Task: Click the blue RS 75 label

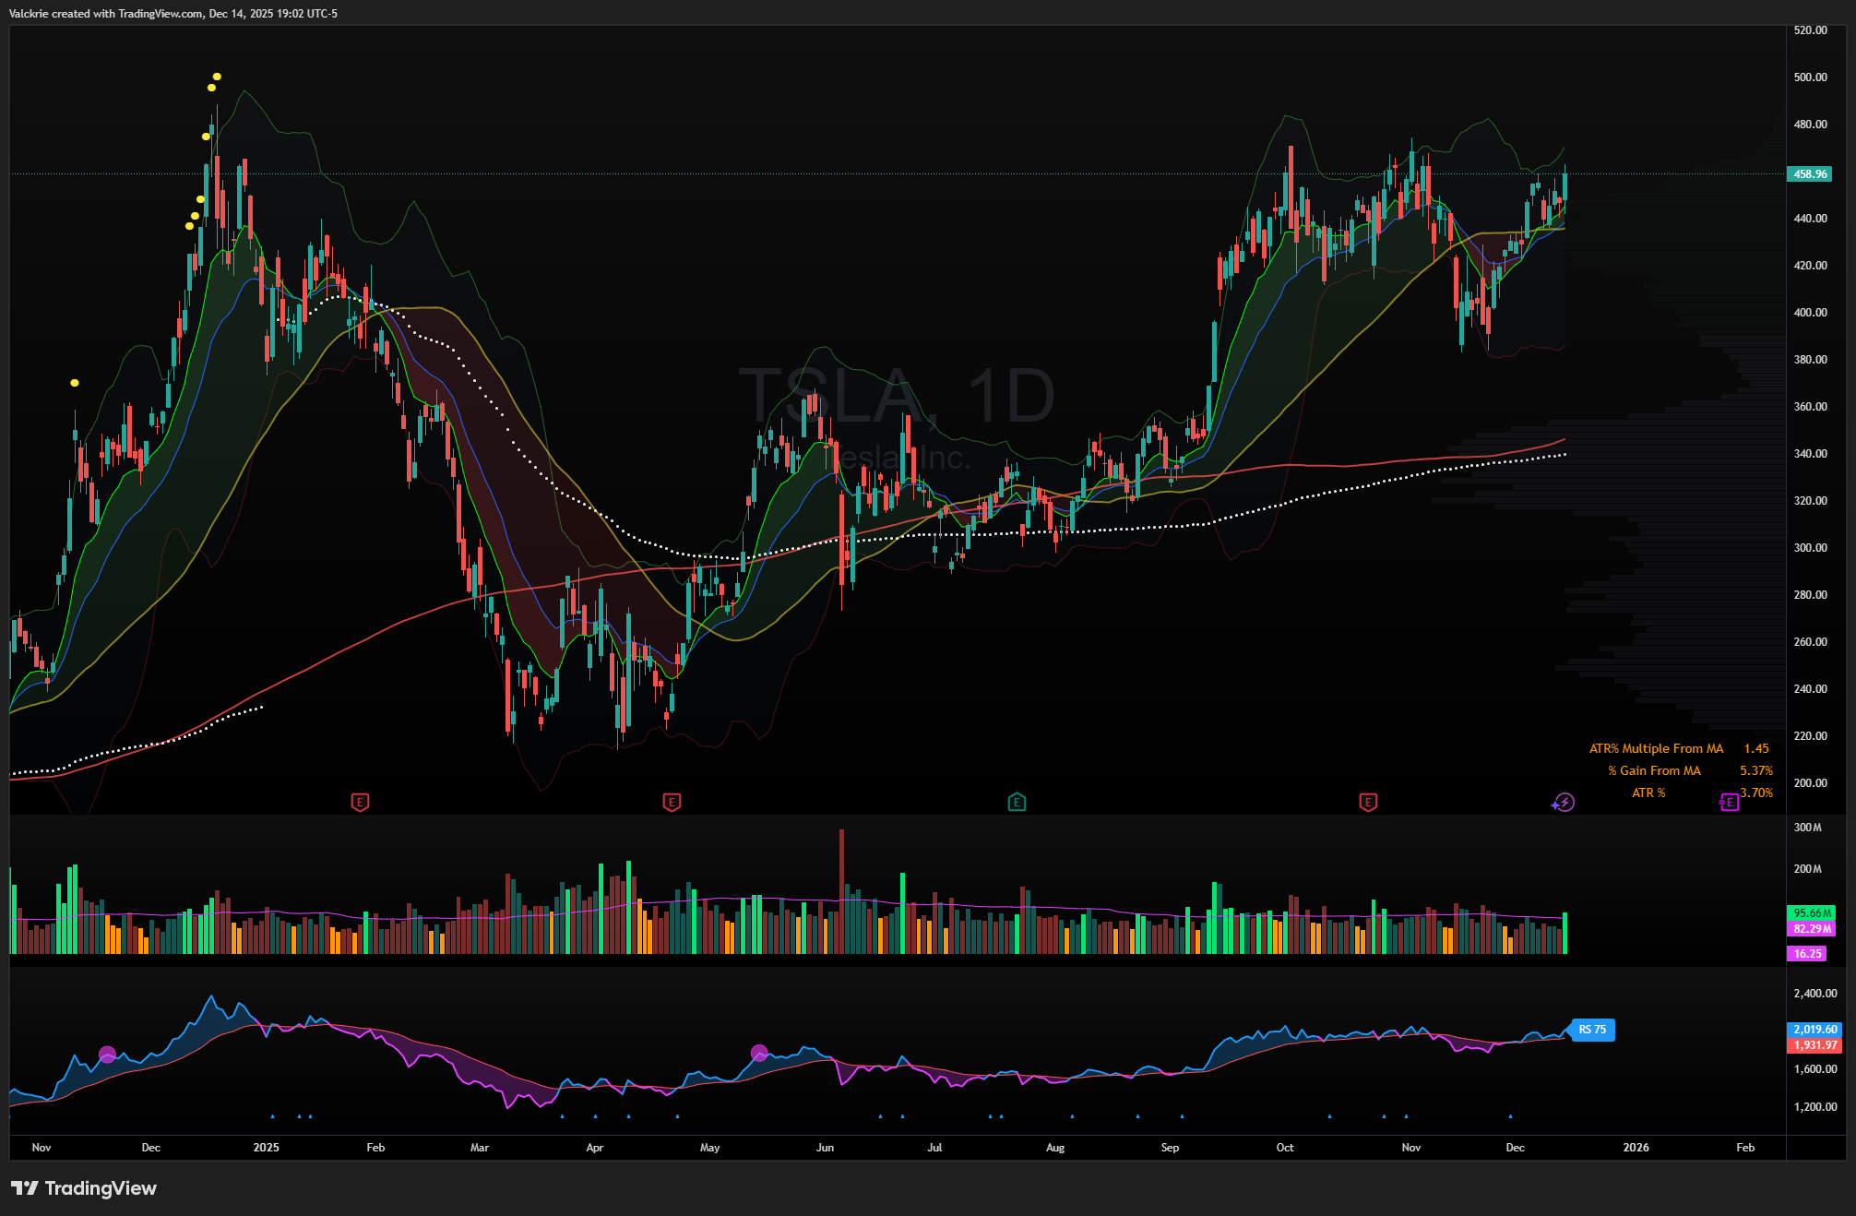Action: tap(1592, 1030)
